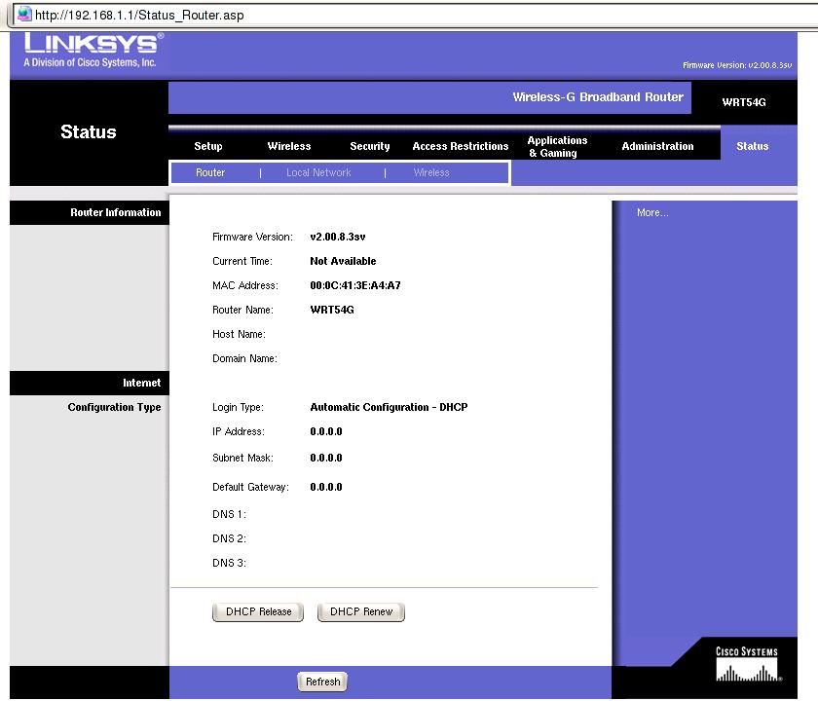Click the Domain Name label
This screenshot has height=701, width=818.
pos(244,359)
